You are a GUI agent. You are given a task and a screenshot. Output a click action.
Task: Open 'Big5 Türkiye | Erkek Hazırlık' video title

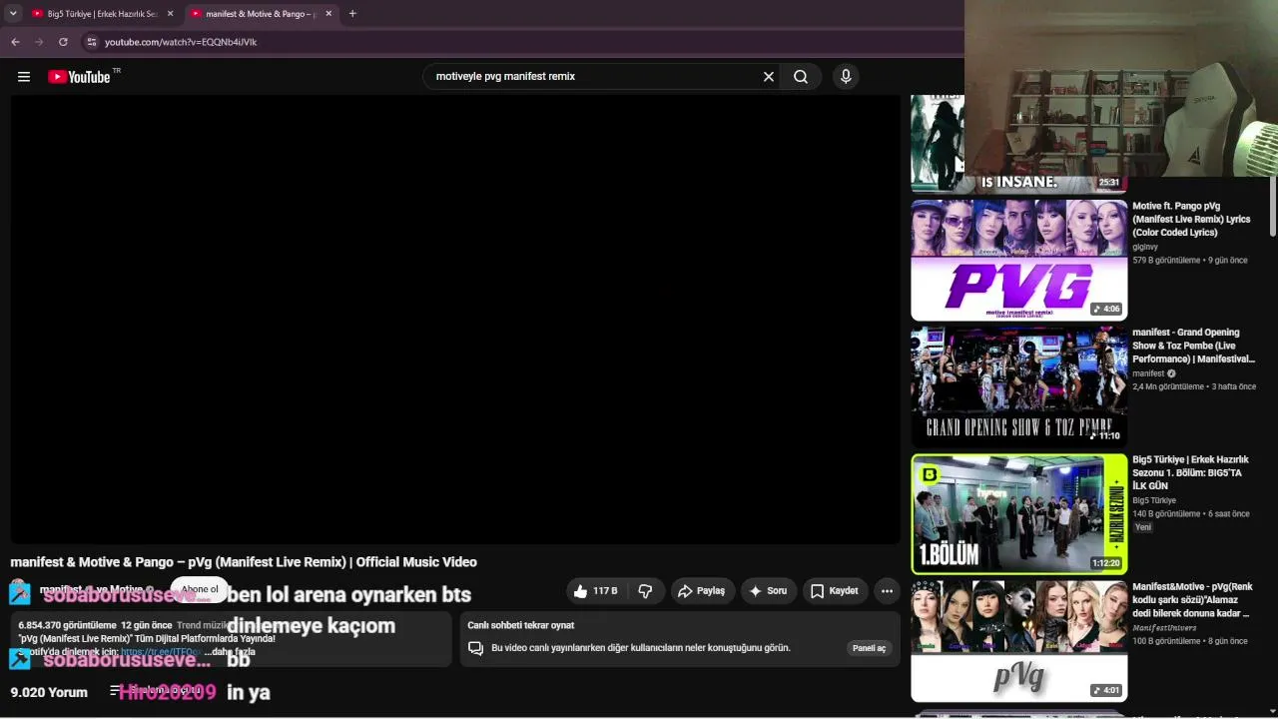[x=1190, y=472]
